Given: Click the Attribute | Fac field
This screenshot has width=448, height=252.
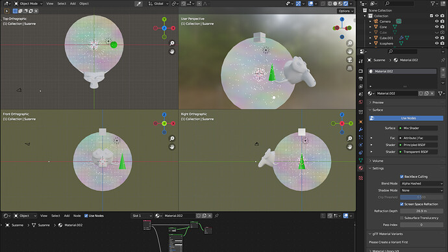Looking at the screenshot, I should (x=418, y=138).
